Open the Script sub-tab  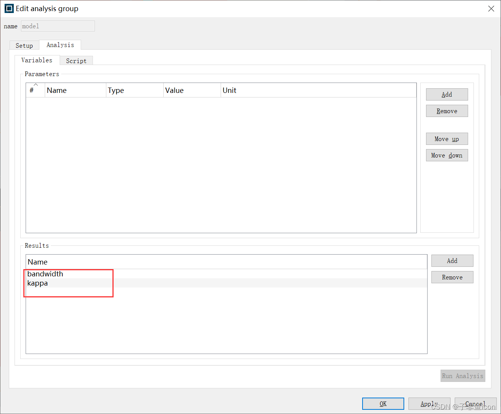tap(76, 61)
